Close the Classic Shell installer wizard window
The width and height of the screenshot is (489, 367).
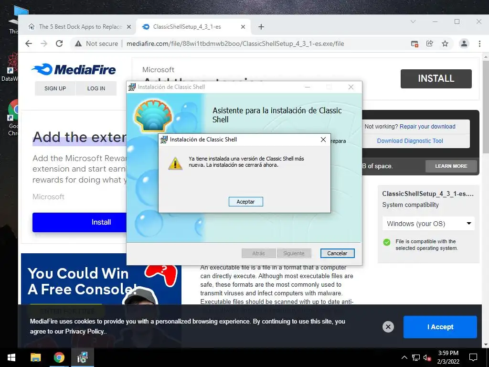pos(351,87)
